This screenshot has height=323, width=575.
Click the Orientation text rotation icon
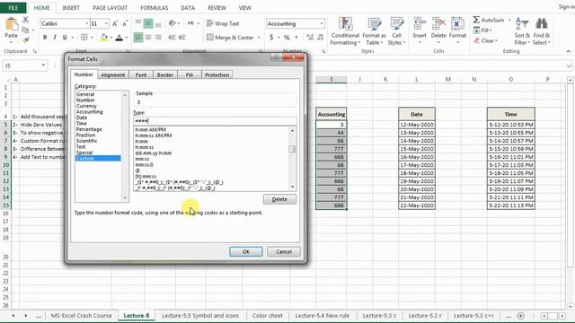click(172, 23)
